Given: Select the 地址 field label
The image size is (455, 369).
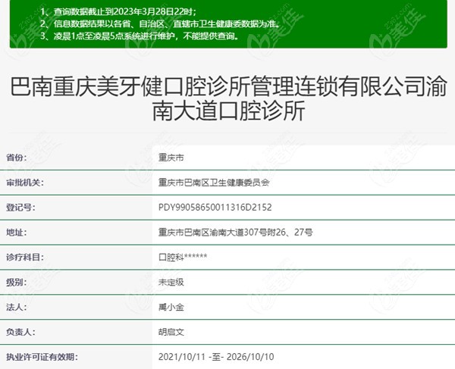Looking at the screenshot, I should click(x=16, y=232).
